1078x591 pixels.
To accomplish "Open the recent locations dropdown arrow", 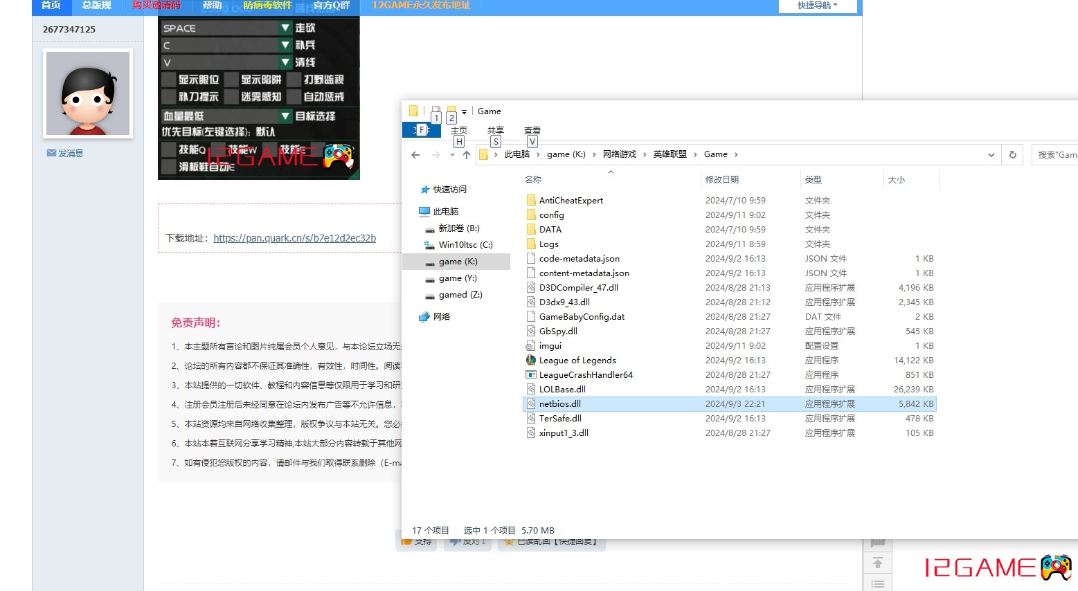I will coord(452,154).
